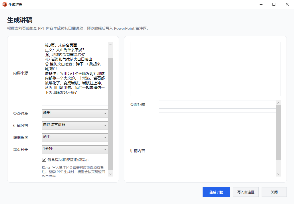Click the right panel scrollbar thumb
Screen dimensions: 294x204
pyautogui.click(x=279, y=132)
